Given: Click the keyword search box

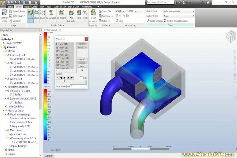Looking at the screenshot, I should (160, 2).
